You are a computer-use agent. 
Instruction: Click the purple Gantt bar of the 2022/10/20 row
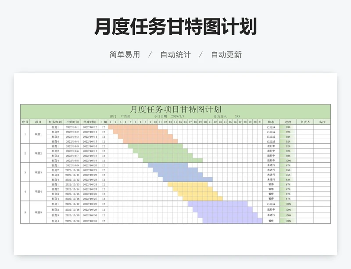click(233, 221)
